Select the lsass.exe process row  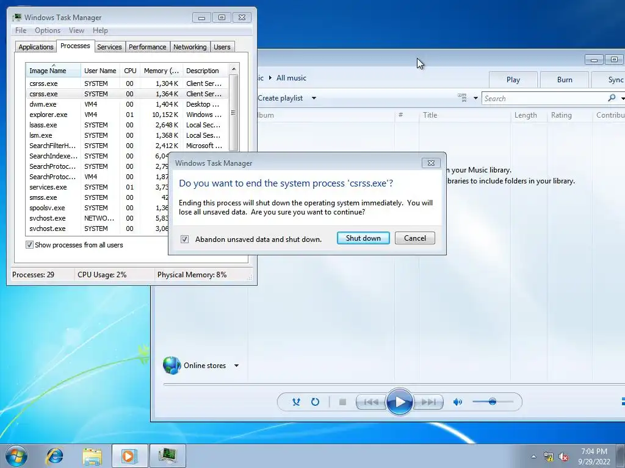pyautogui.click(x=128, y=125)
